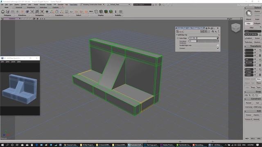Image resolution: width=262 pixels, height=147 pixels.
Task: Click the cylinder primitive icon in toolbar
Action: click(x=7, y=11)
